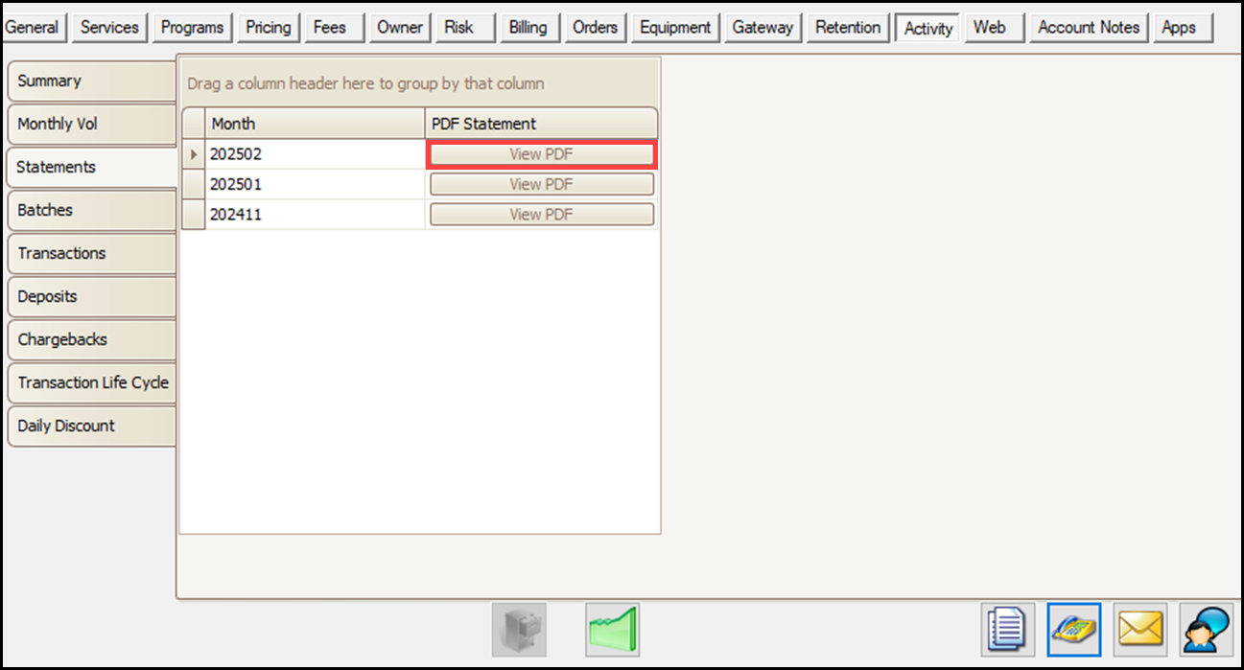Click the row indicator arrow for 202502
1244x670 pixels.
pyautogui.click(x=194, y=154)
